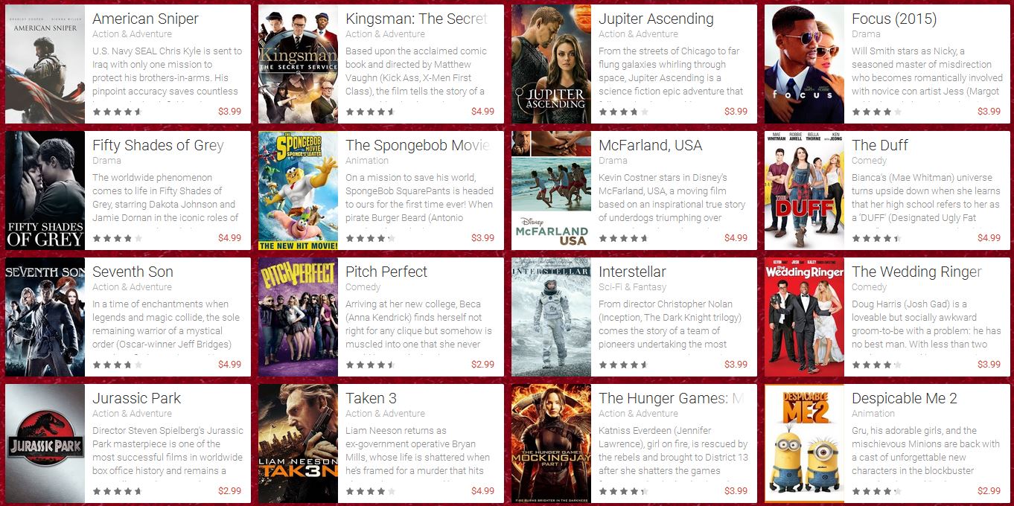Click Interstellar's Sci-Fi & Fantasy genre label

(632, 287)
